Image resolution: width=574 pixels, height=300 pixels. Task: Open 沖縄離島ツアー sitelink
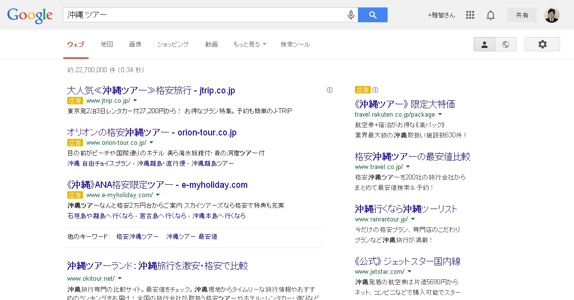tap(213, 164)
